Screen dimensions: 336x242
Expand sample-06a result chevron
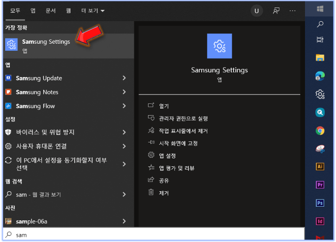[124, 221]
